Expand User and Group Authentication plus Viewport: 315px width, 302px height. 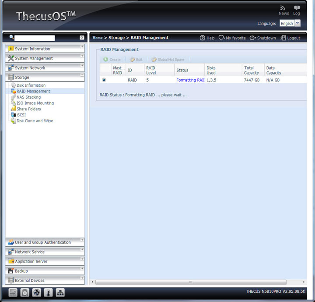[82, 240]
